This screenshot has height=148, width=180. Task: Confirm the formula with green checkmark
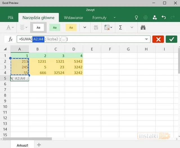171,39
